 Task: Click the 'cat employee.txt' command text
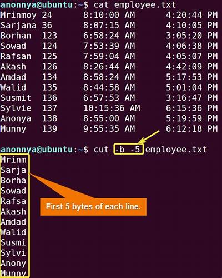(x=135, y=4)
